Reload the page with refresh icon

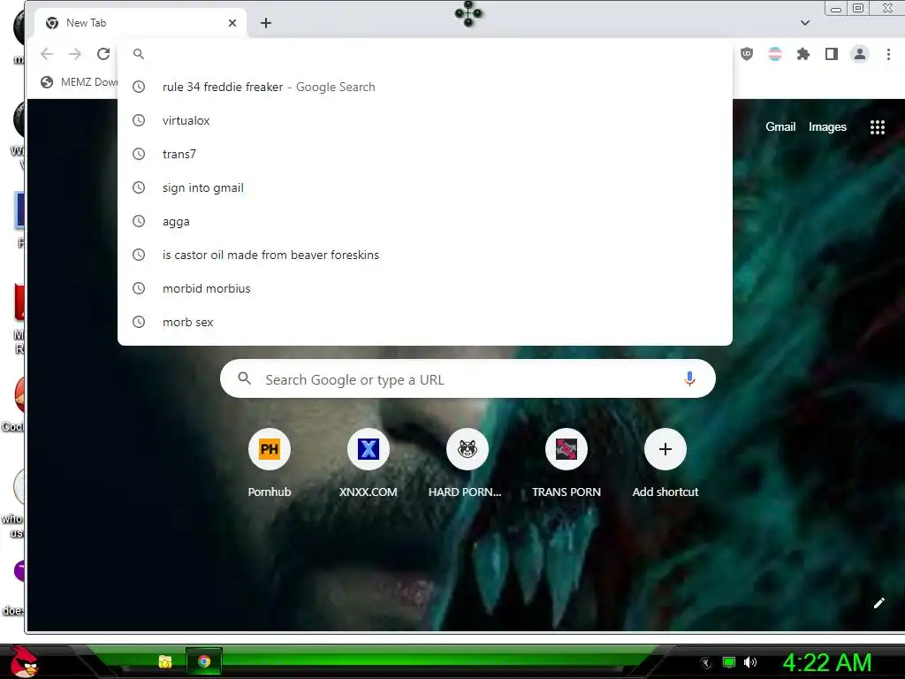click(x=103, y=54)
